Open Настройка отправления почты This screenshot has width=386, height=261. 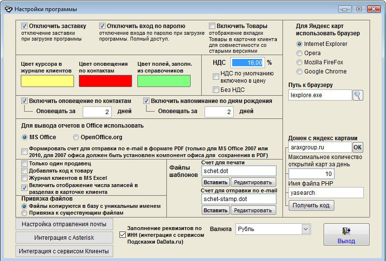64,224
